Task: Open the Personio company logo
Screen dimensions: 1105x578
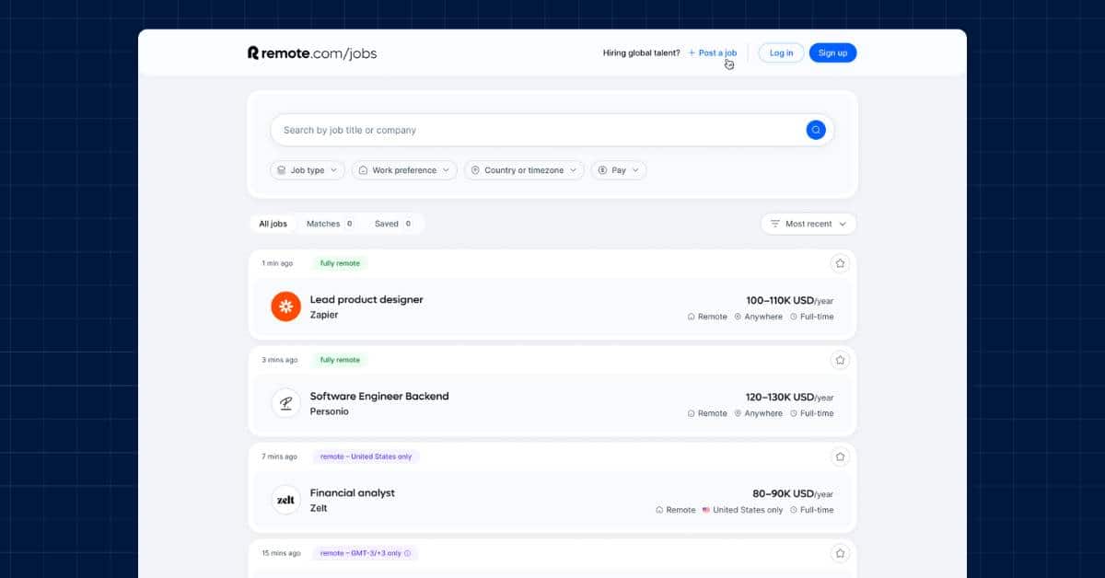Action: click(285, 403)
